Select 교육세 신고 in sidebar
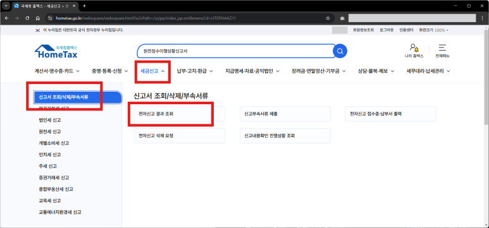 50,201
